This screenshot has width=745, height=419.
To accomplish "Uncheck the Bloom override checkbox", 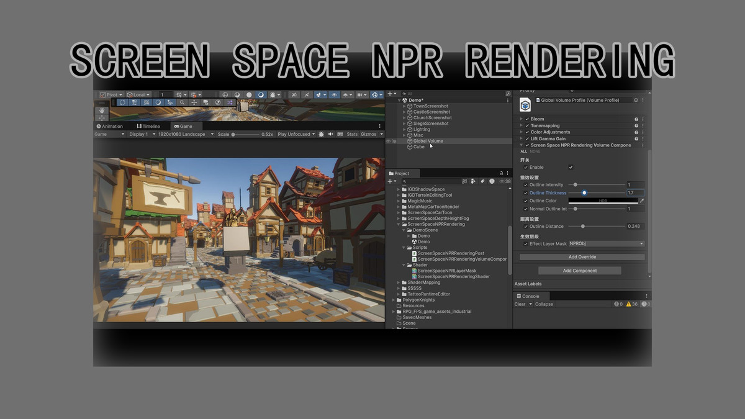I will [527, 119].
